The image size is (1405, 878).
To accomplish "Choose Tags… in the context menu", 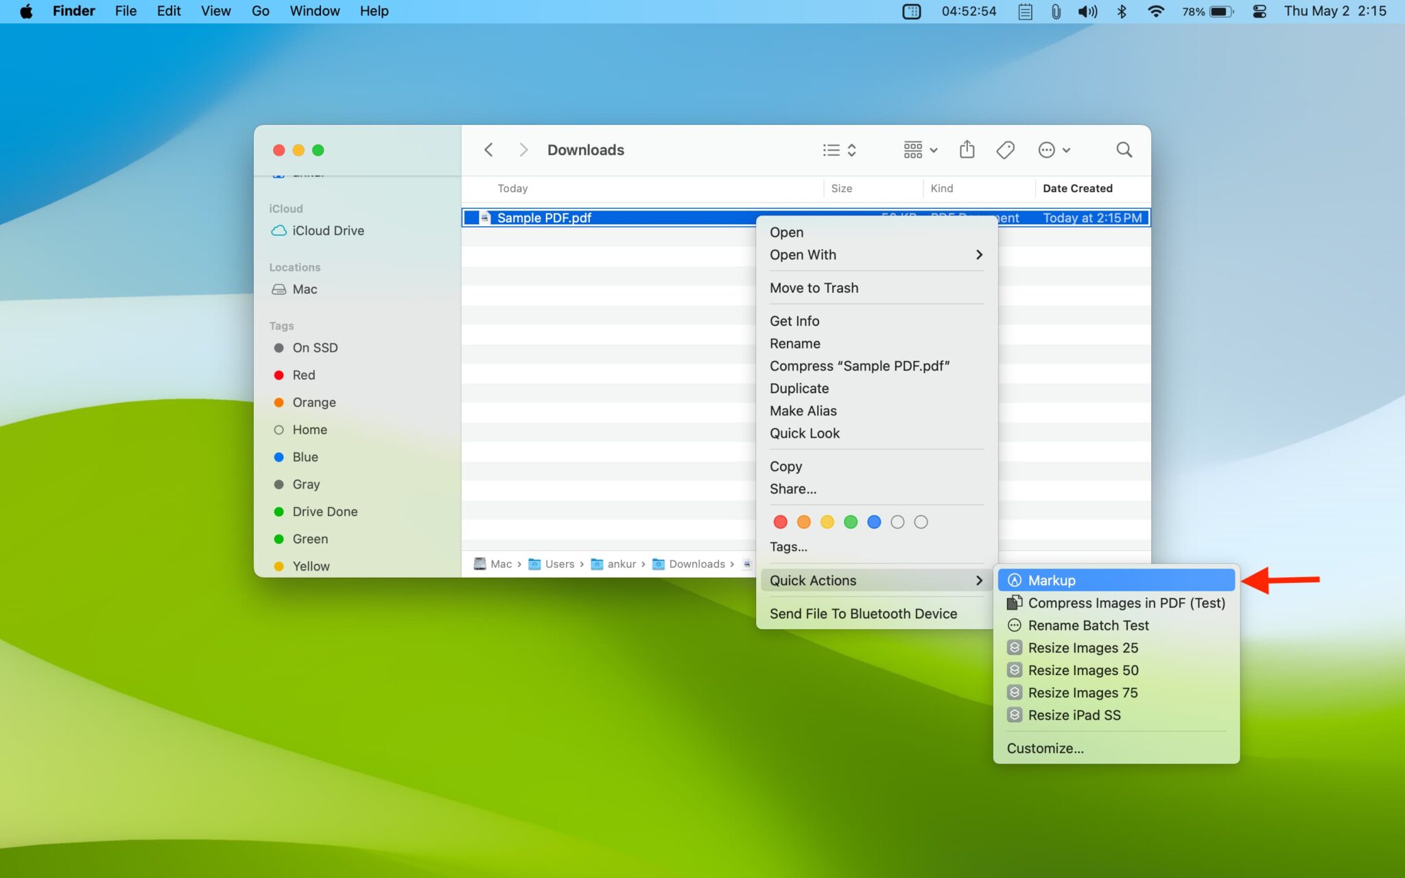I will click(x=876, y=547).
